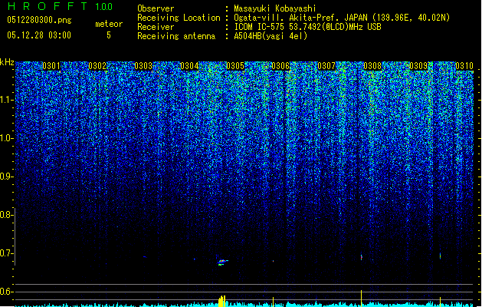The width and height of the screenshot is (482, 307).
Task: Click the yellow power spike below 0308
Action: coord(361,298)
